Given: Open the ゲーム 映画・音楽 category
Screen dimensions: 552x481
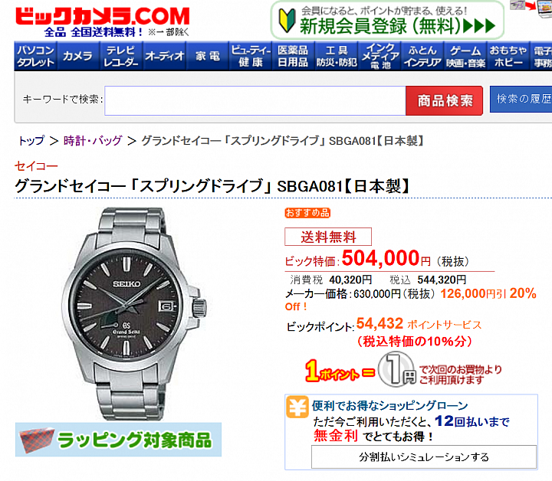Looking at the screenshot, I should coord(465,56).
